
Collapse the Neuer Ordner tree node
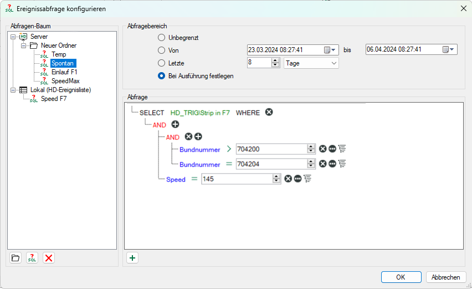[23, 45]
